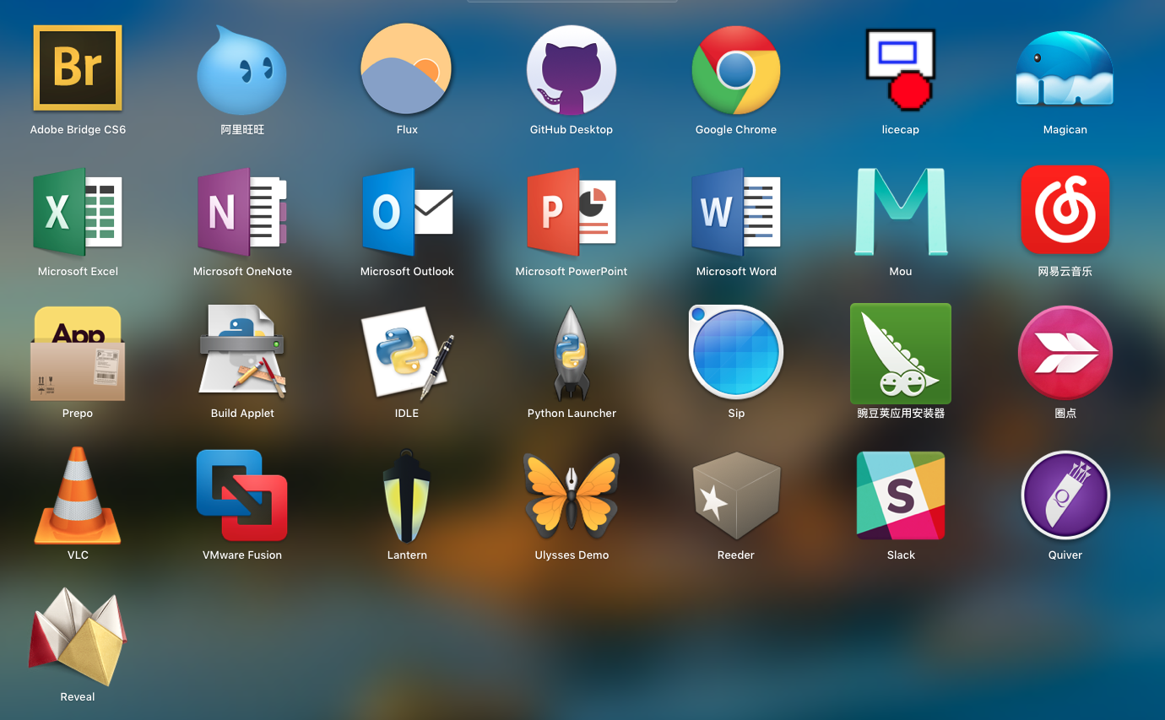Launch the Lantern app

[407, 495]
